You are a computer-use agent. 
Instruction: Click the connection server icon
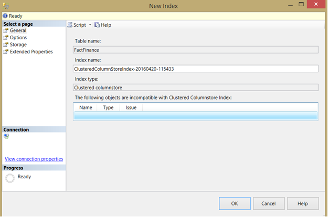6,136
